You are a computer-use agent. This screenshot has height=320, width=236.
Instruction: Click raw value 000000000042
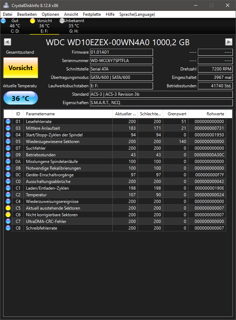pos(209,182)
